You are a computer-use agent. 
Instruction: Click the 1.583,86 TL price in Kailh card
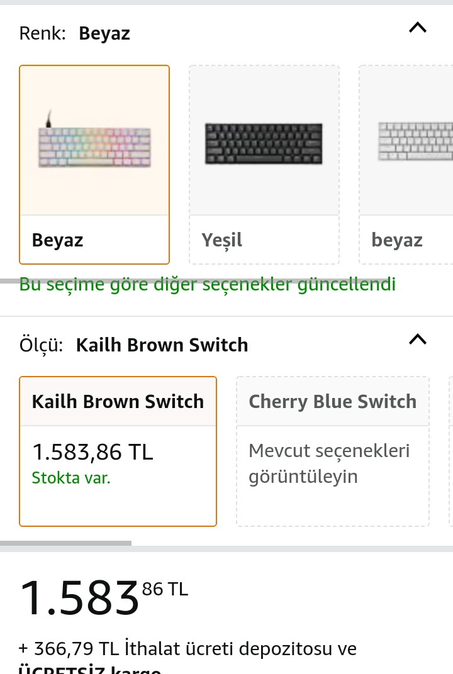coord(92,452)
